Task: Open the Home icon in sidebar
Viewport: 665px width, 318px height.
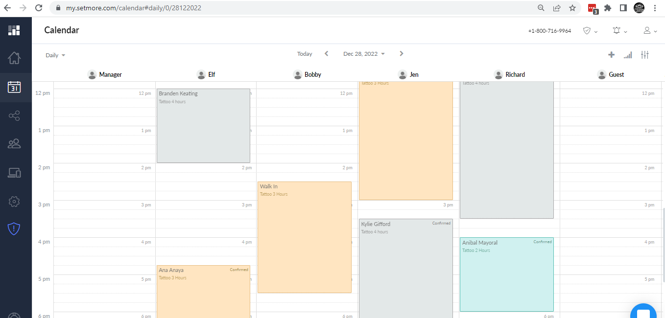Action: [14, 58]
